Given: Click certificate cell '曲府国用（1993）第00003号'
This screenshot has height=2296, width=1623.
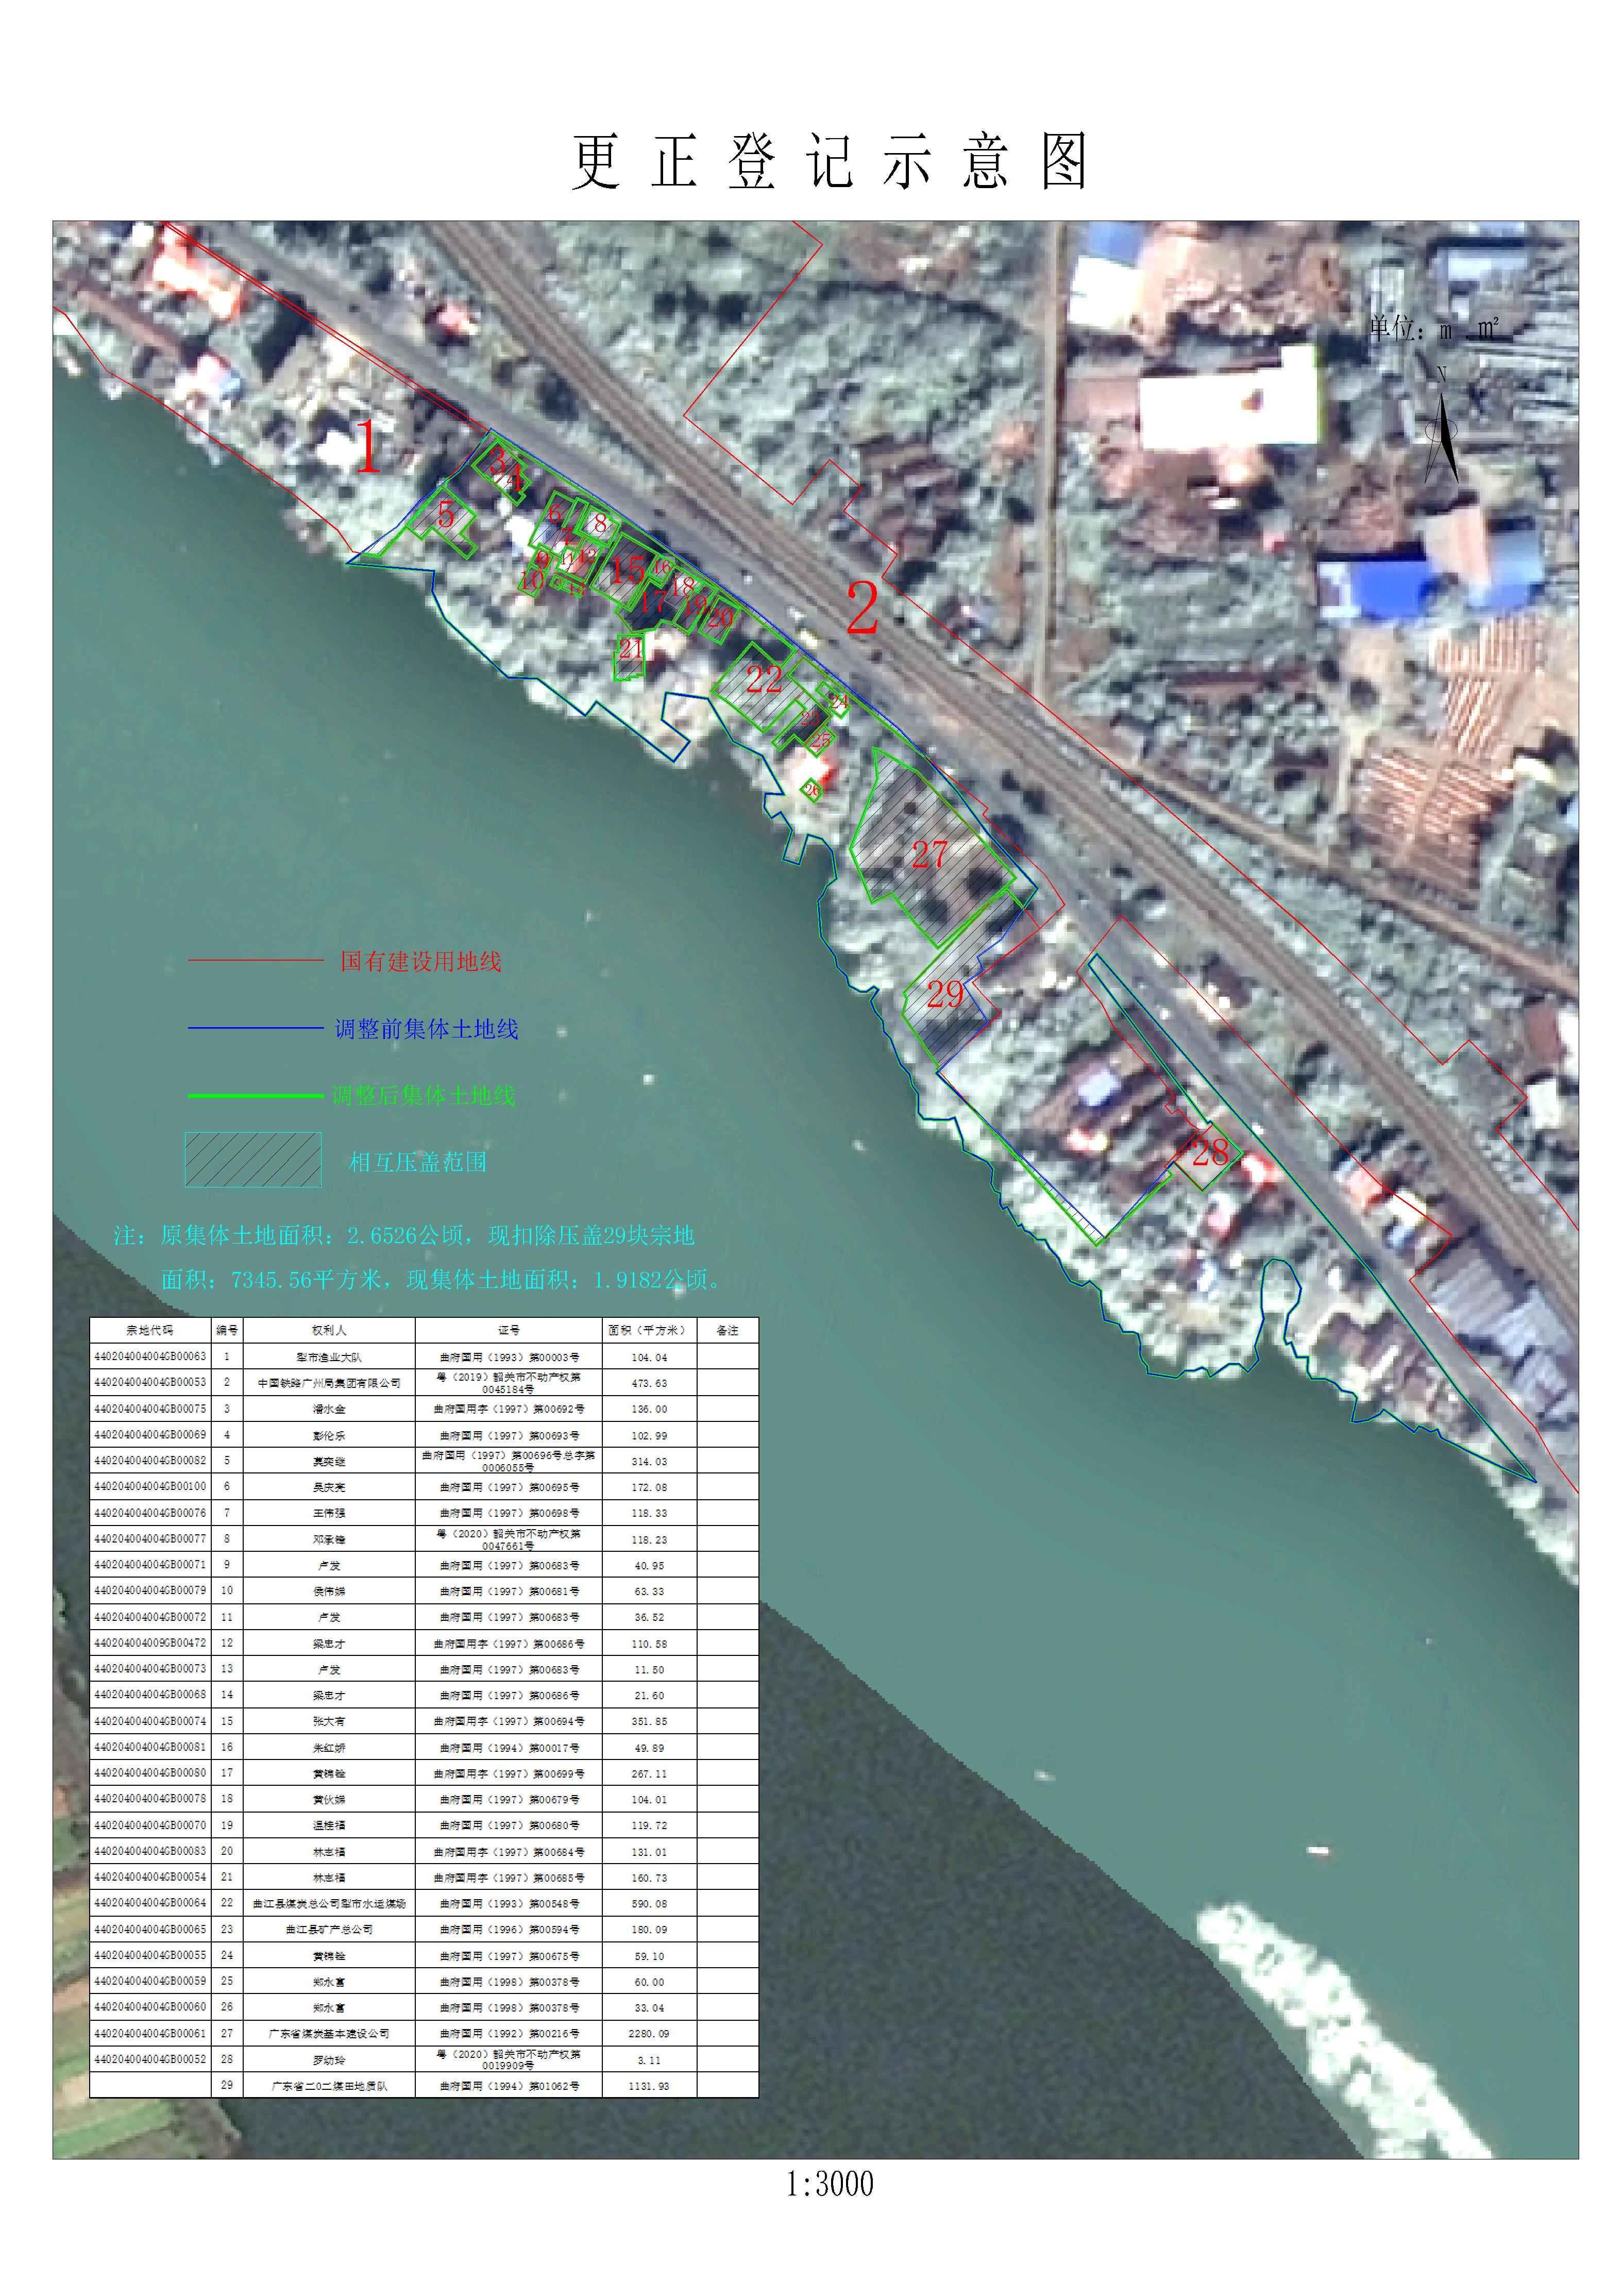Looking at the screenshot, I should coord(509,1357).
